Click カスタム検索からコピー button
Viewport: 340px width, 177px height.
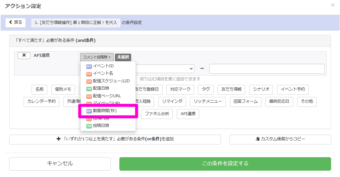[280, 139]
